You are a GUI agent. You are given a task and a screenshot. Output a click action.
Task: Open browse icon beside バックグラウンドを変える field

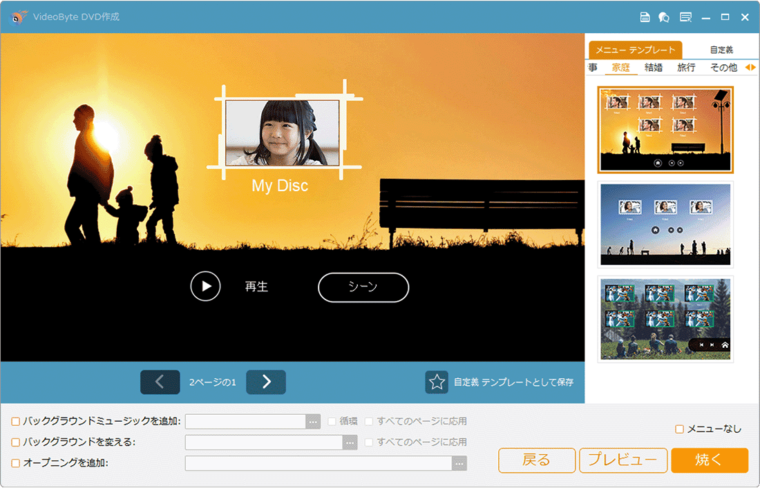pyautogui.click(x=350, y=442)
